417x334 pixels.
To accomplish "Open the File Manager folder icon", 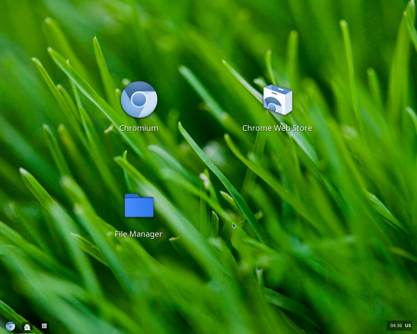I will click(139, 205).
